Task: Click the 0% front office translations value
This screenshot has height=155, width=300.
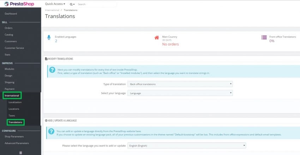Action: click(272, 41)
